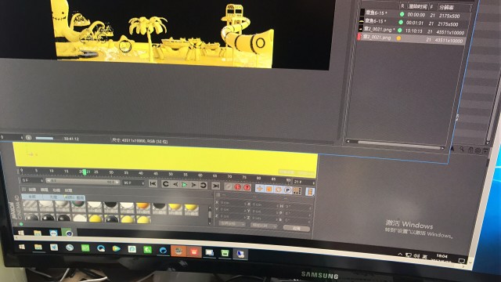Click the current frame marker at 21
The height and width of the screenshot is (282, 501).
point(85,172)
